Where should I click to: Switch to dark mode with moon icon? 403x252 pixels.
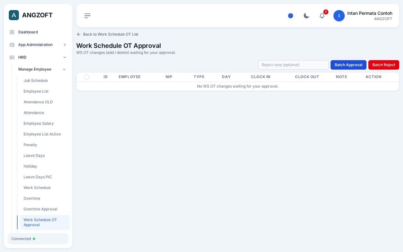[306, 16]
